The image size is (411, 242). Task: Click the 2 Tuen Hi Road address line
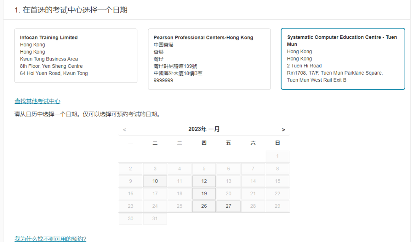pyautogui.click(x=304, y=66)
